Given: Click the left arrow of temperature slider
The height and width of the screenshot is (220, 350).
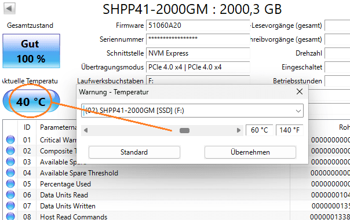Looking at the screenshot, I should click(86, 130).
